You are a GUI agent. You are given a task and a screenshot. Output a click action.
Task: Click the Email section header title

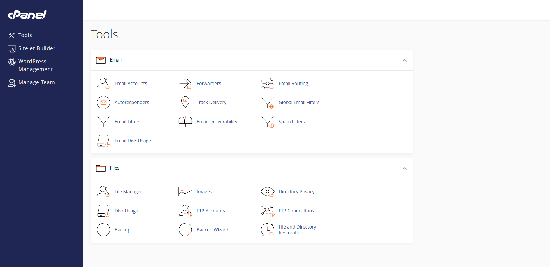[116, 60]
